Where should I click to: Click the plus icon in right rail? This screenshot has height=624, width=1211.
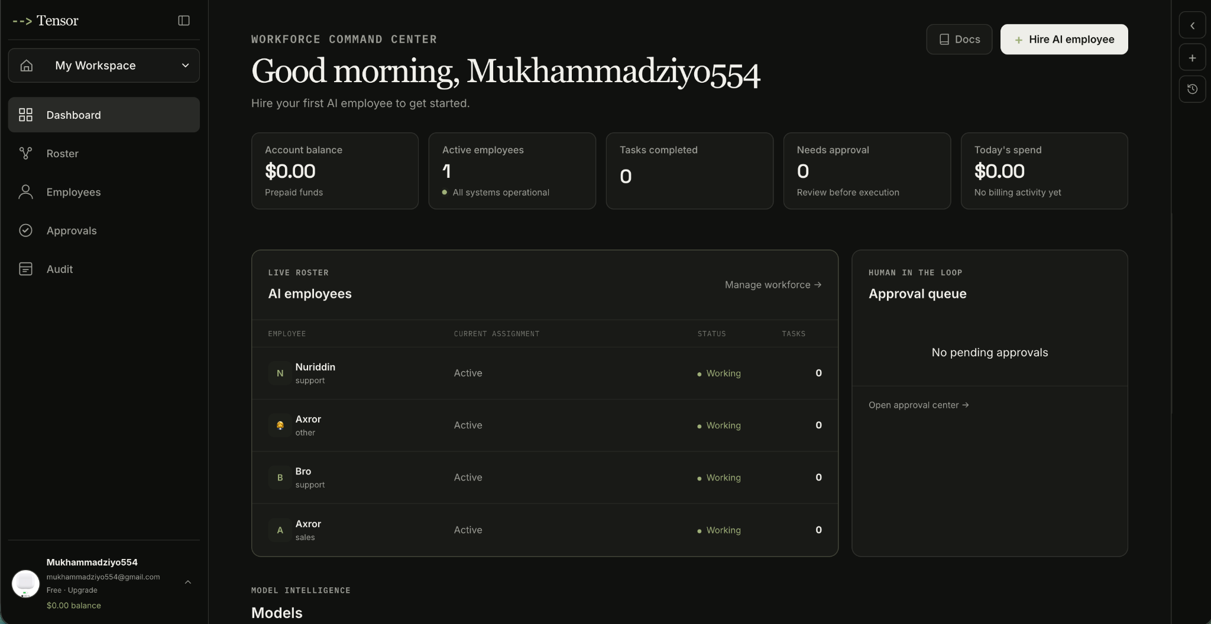[x=1192, y=58]
